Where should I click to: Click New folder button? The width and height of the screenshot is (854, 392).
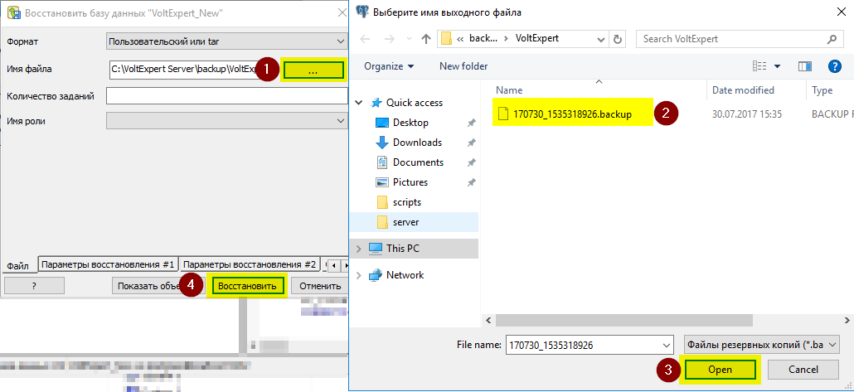click(x=463, y=66)
